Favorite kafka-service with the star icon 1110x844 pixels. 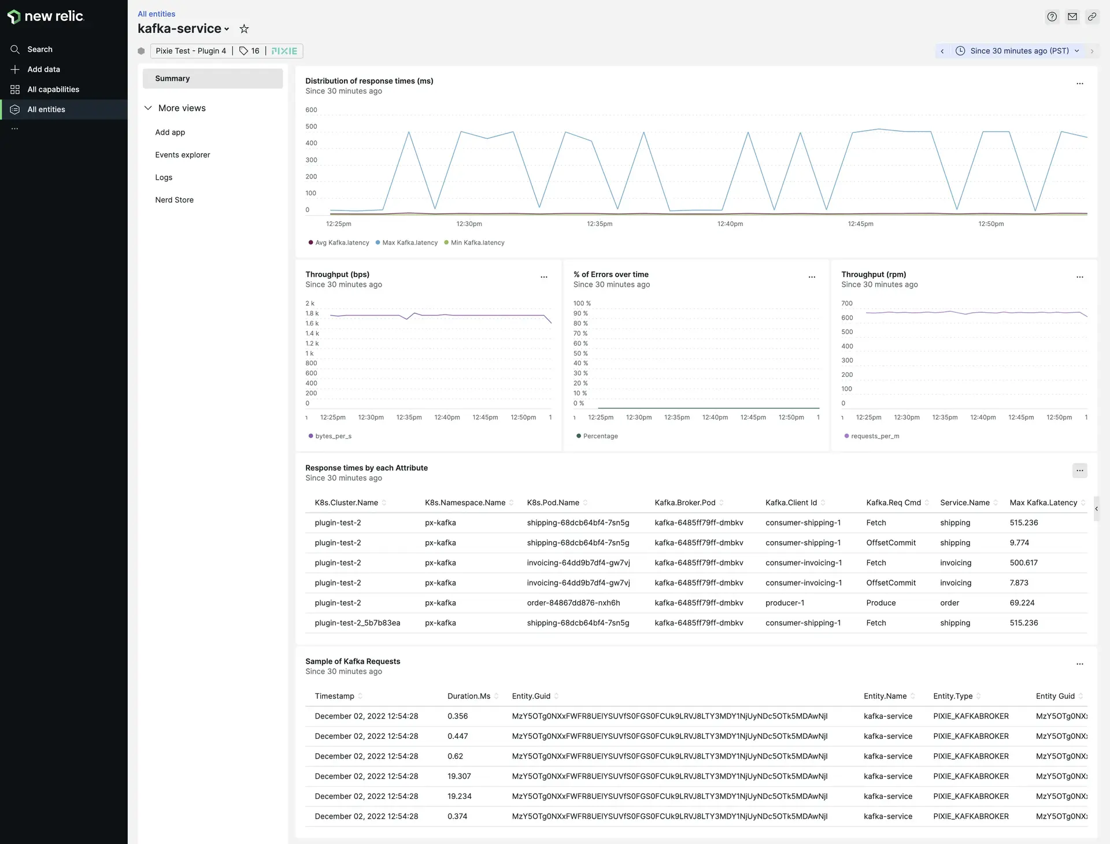pos(244,29)
